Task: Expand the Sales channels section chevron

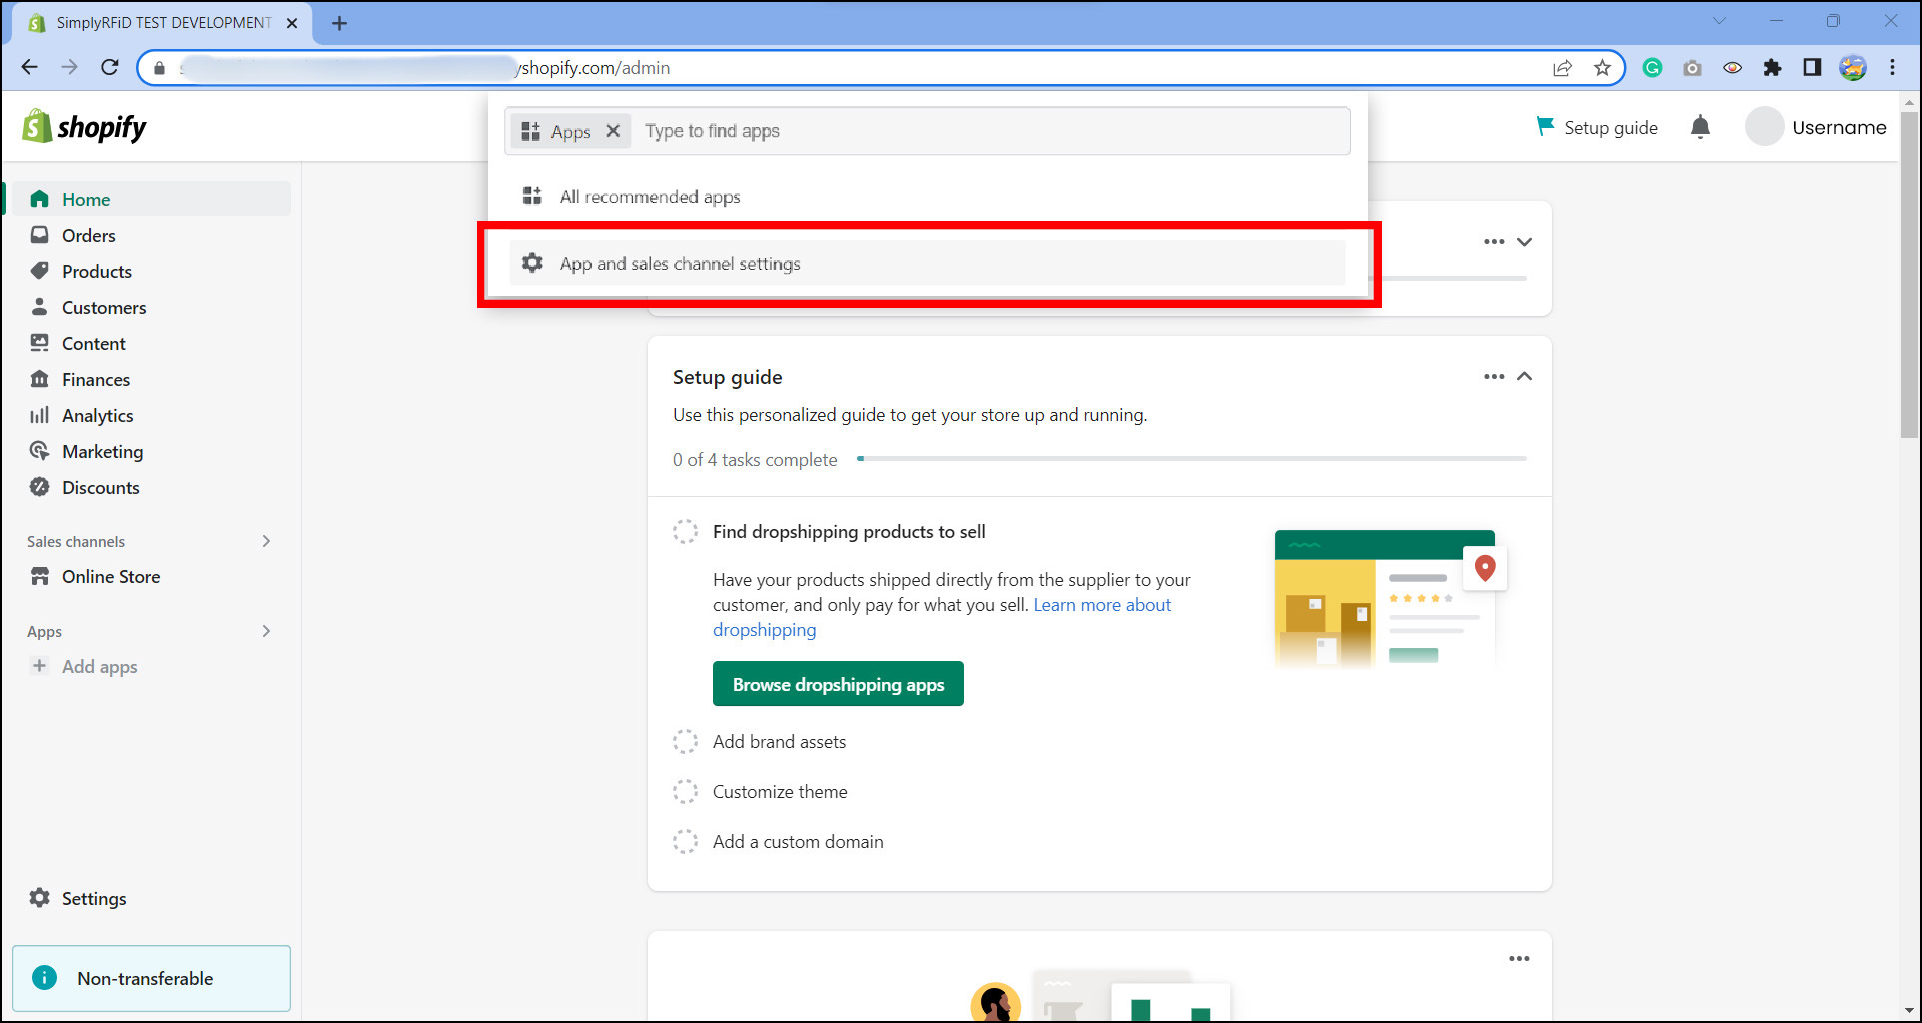Action: coord(266,541)
